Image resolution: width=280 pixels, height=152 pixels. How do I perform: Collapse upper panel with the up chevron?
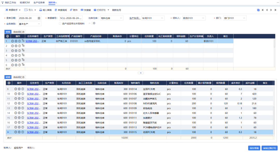pyautogui.click(x=141, y=73)
